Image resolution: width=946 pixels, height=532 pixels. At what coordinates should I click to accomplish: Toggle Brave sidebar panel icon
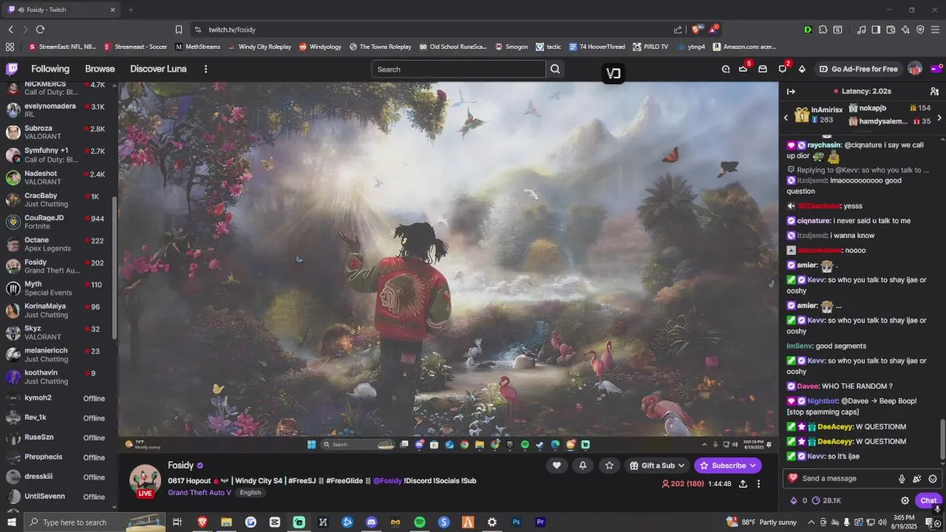coord(876,30)
